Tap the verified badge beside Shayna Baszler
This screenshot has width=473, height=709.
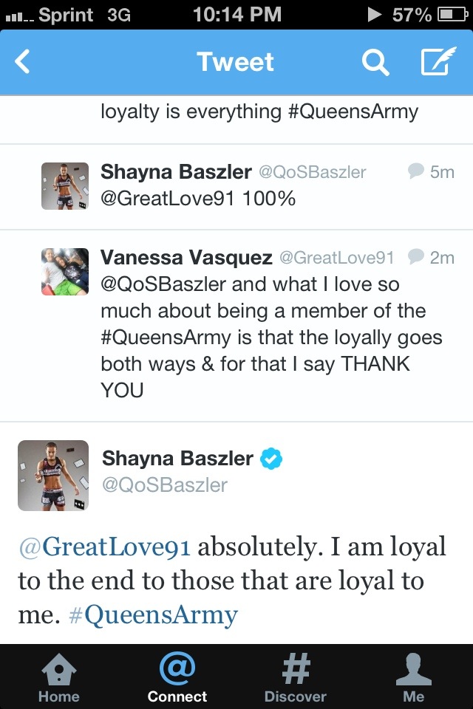point(271,459)
